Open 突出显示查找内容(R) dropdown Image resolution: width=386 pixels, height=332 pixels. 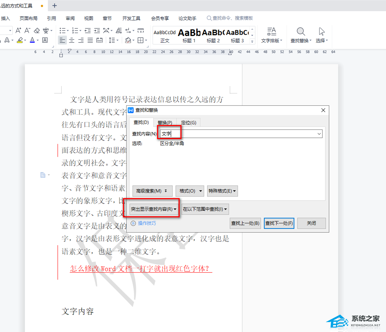point(153,209)
